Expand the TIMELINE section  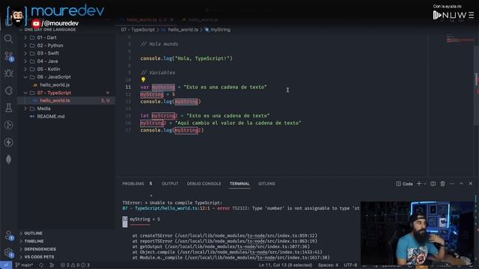[x=66, y=241]
